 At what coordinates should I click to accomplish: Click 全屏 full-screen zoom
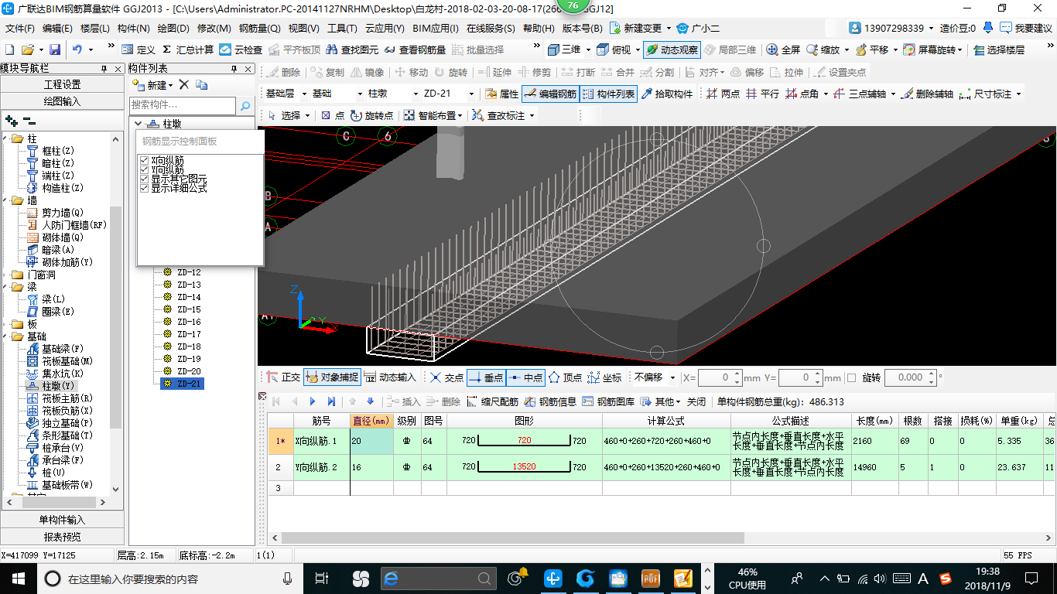coord(783,49)
